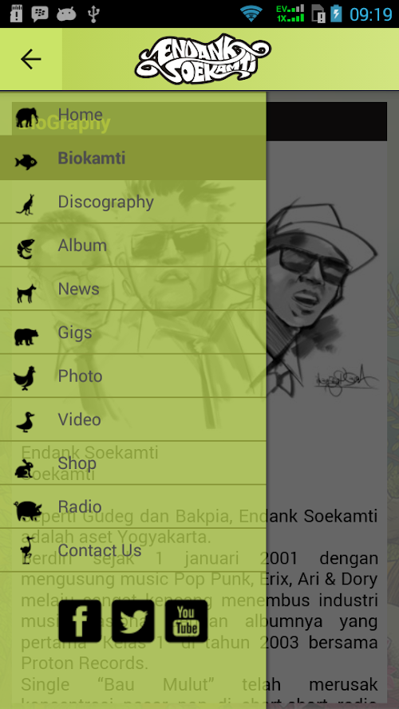Choose Contact Us from the menu

pos(133,550)
